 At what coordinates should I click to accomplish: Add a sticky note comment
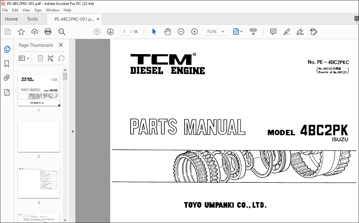(273, 32)
